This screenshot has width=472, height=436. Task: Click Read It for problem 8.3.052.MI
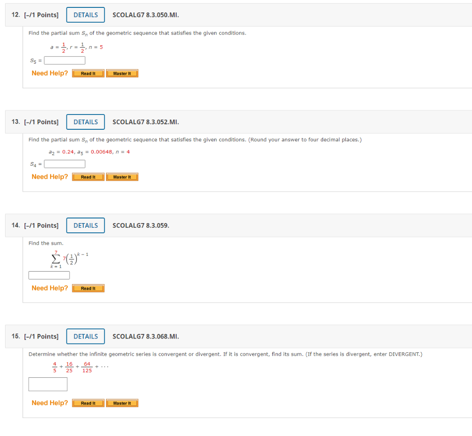(88, 176)
